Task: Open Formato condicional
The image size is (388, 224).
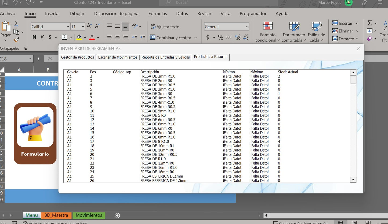Action: click(268, 32)
